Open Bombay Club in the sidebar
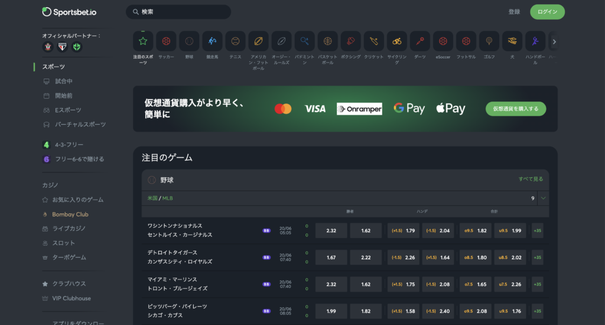This screenshot has height=325, width=605. [x=70, y=214]
